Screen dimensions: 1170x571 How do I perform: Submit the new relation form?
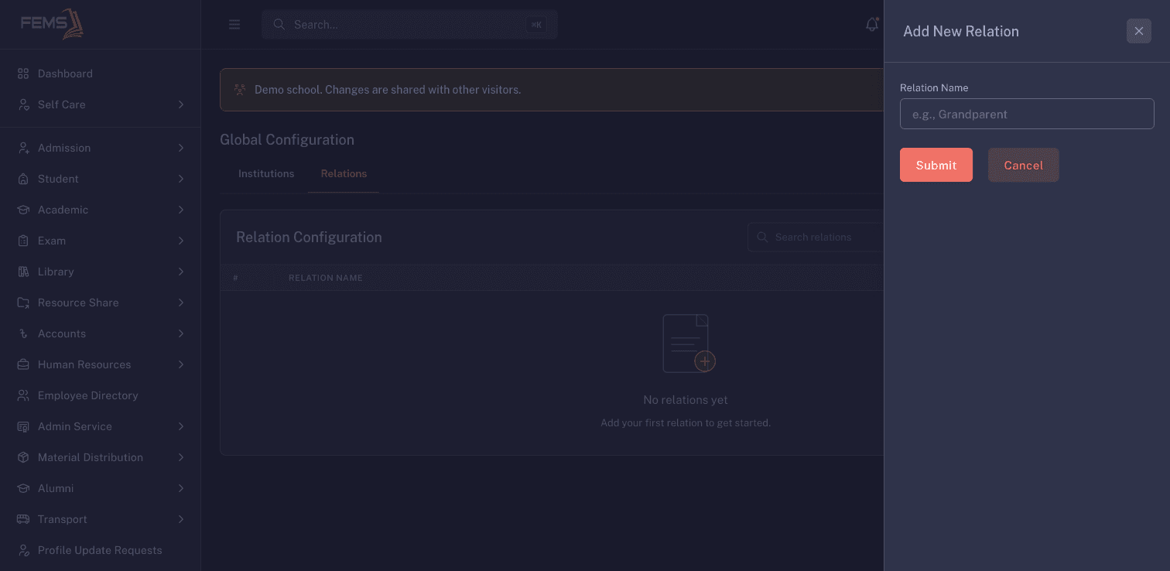click(x=936, y=165)
